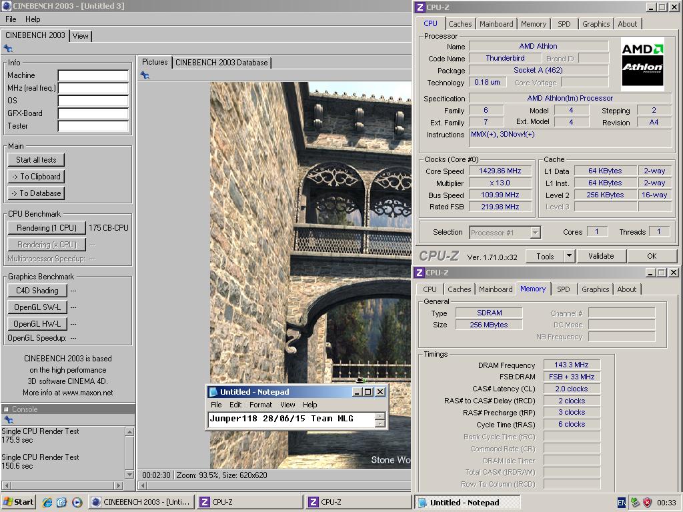Click console horizontal scrollbar right arrow
This screenshot has width=683, height=512.
tap(119, 485)
